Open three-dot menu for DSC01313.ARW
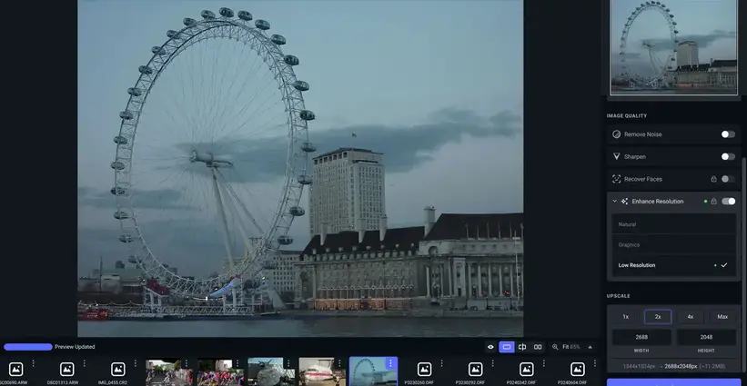The height and width of the screenshot is (386, 747). tap(85, 363)
